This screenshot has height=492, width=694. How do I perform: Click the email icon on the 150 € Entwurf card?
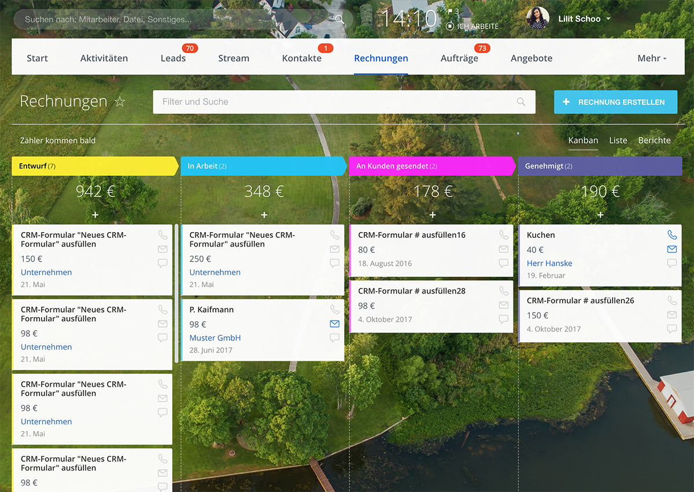(x=163, y=249)
